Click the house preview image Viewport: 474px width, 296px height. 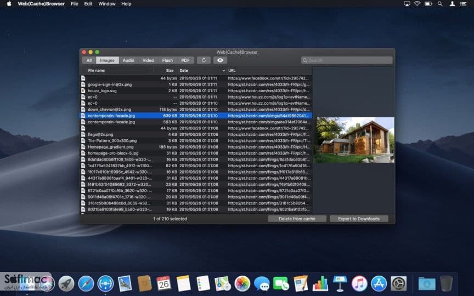click(x=354, y=140)
